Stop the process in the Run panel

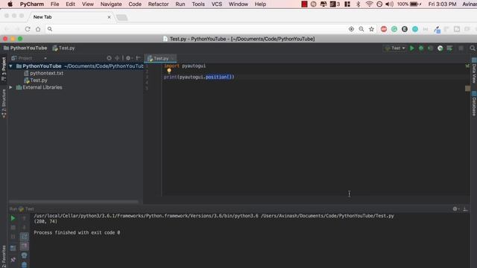pyautogui.click(x=13, y=227)
